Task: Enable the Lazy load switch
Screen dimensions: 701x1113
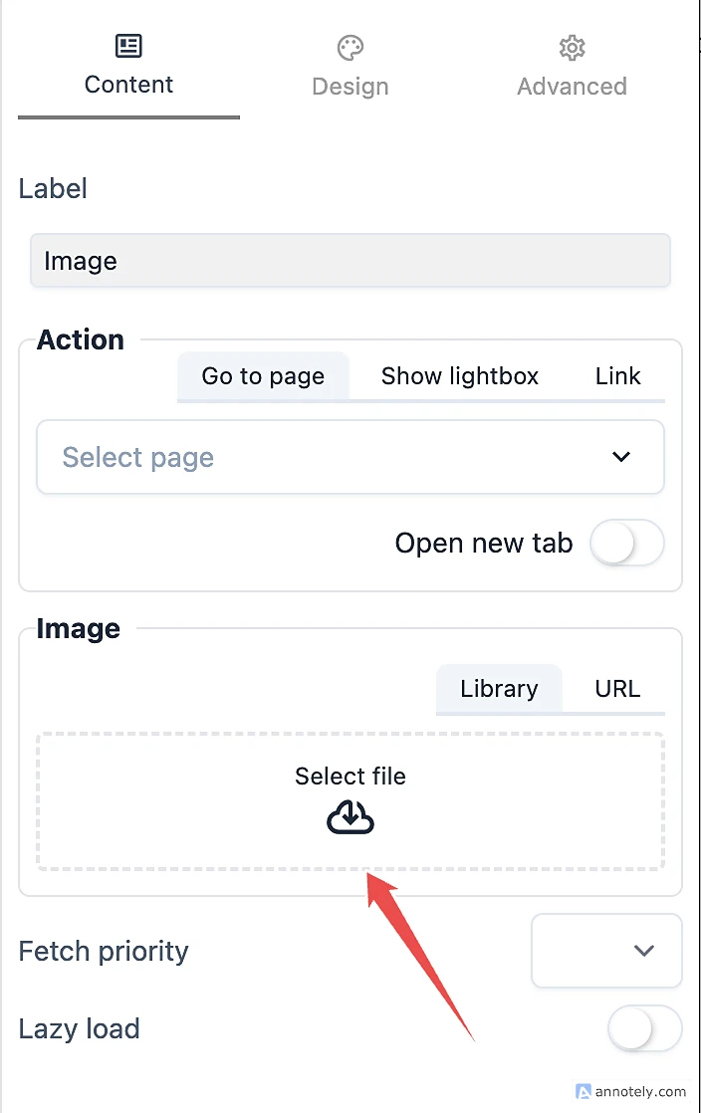Action: click(x=644, y=1028)
